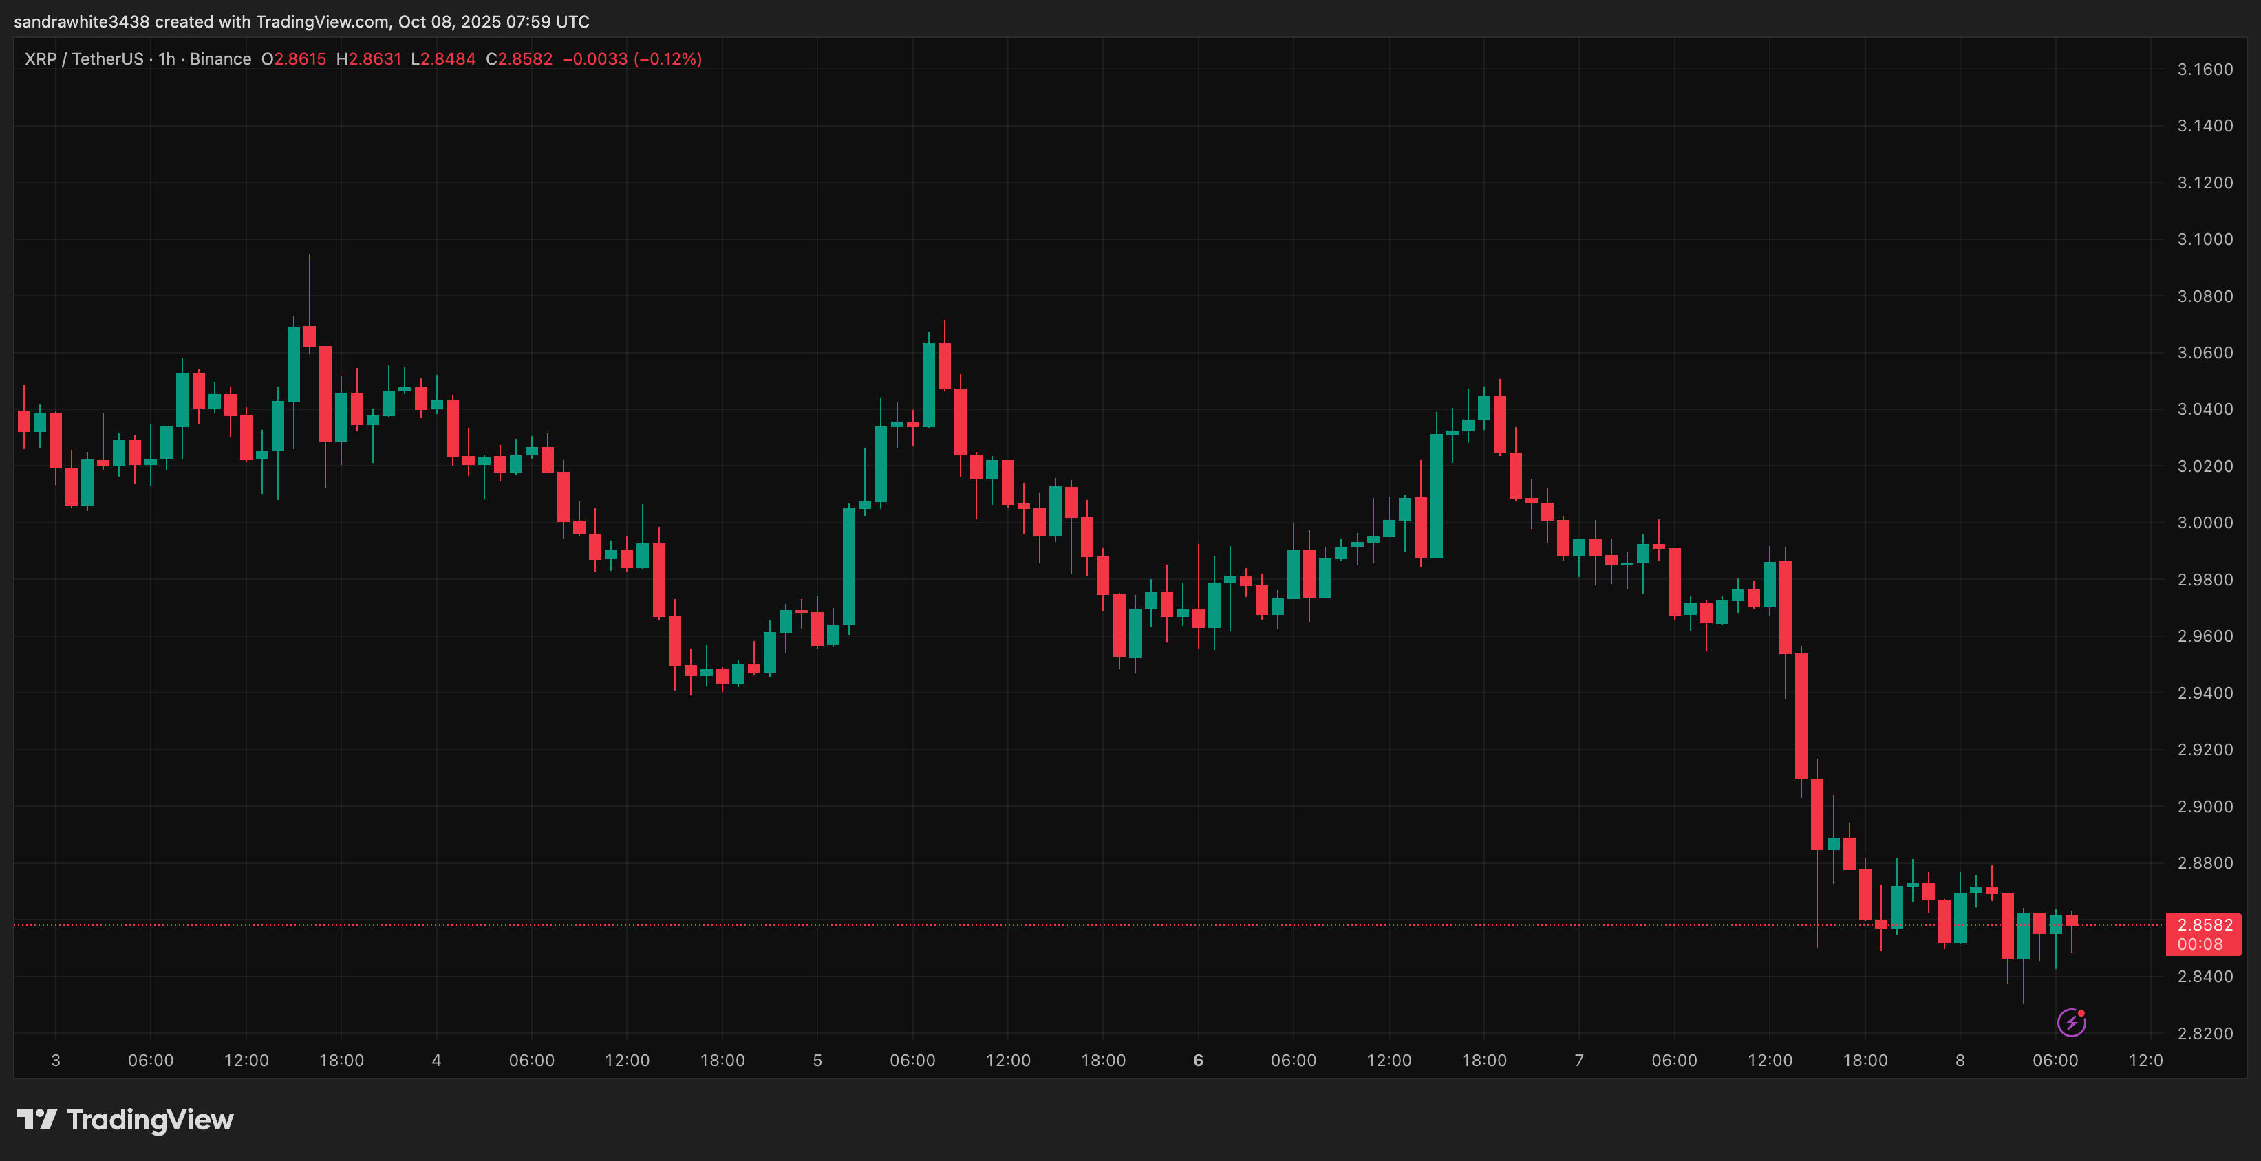Click the 3.0000 price scale label
2261x1161 pixels.
pyautogui.click(x=2205, y=522)
